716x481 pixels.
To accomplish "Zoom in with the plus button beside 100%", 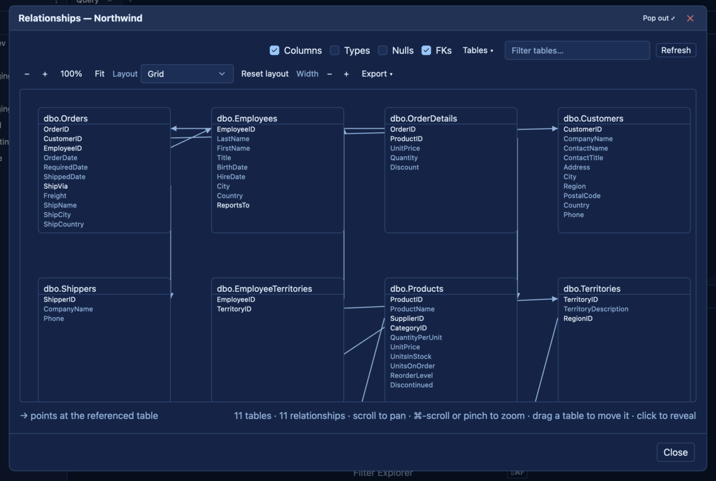I will coord(45,74).
